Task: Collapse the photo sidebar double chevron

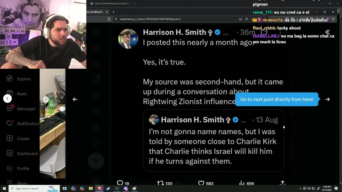Action: point(328,32)
